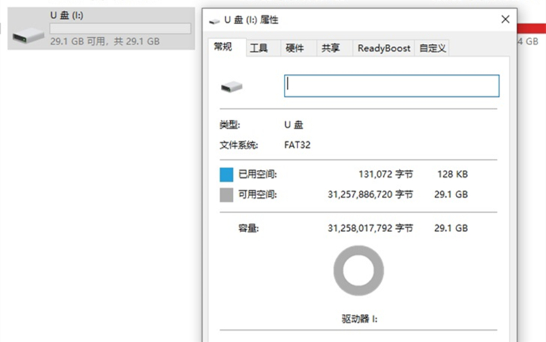The width and height of the screenshot is (546, 342).
Task: Click the U 盘 (I:) capacity bar in Explorer
Action: click(120, 29)
